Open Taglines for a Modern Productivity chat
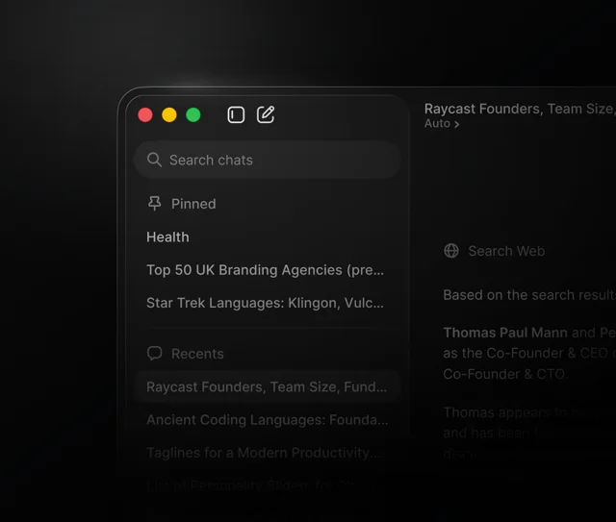The height and width of the screenshot is (522, 616). point(264,453)
